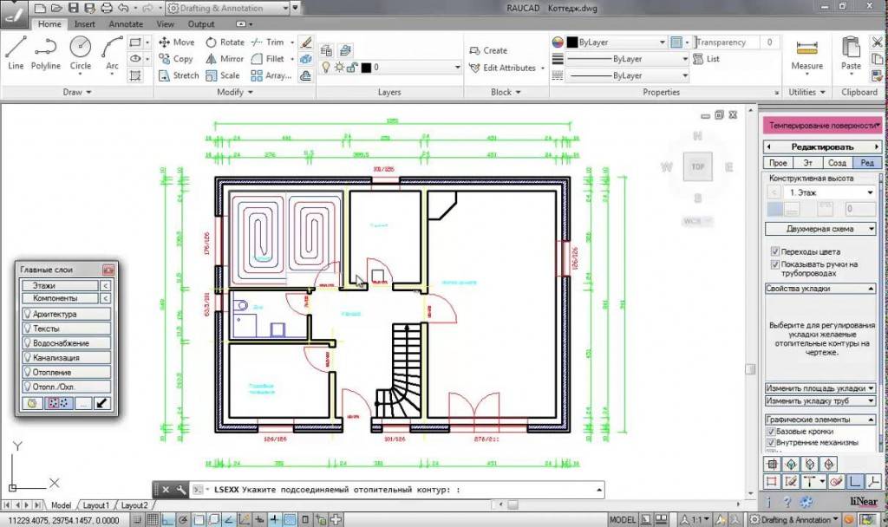Screen dimensions: 888x527
Task: Disable the Базовые кромки checkbox
Action: [x=770, y=431]
